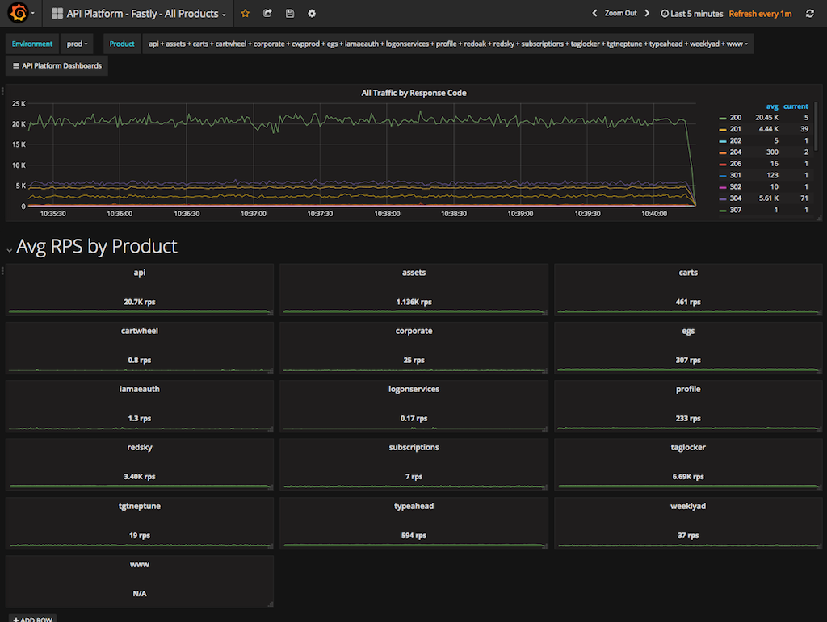Click the tgtneptune panel title
The image size is (827, 622).
coord(139,506)
